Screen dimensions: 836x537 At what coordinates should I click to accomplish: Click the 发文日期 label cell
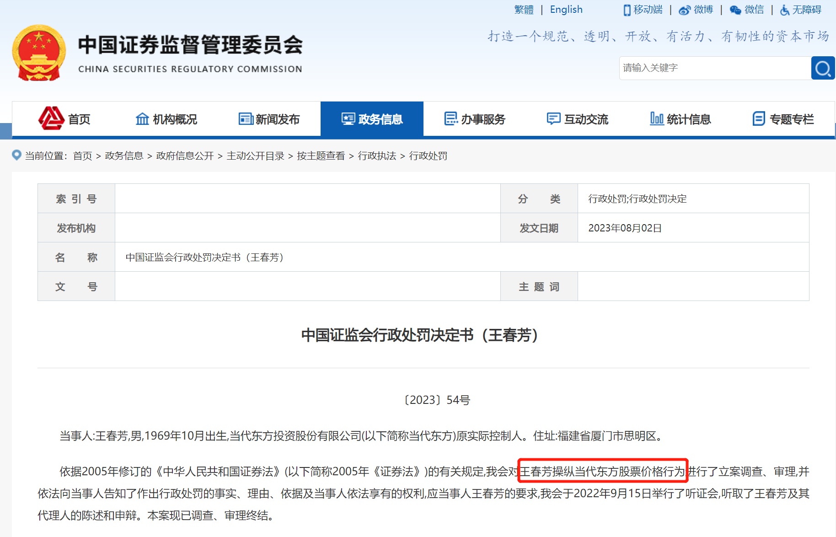coord(539,228)
